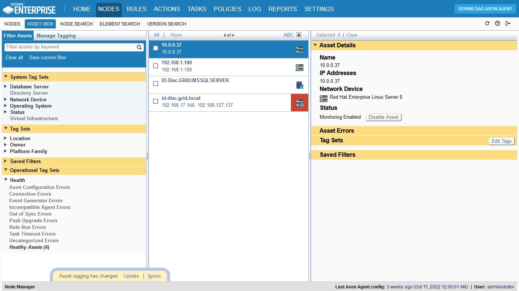Open the LOG menu
The height and width of the screenshot is (291, 519).
click(255, 9)
